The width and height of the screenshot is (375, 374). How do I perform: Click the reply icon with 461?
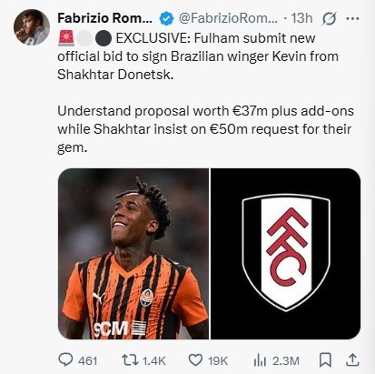click(x=65, y=360)
